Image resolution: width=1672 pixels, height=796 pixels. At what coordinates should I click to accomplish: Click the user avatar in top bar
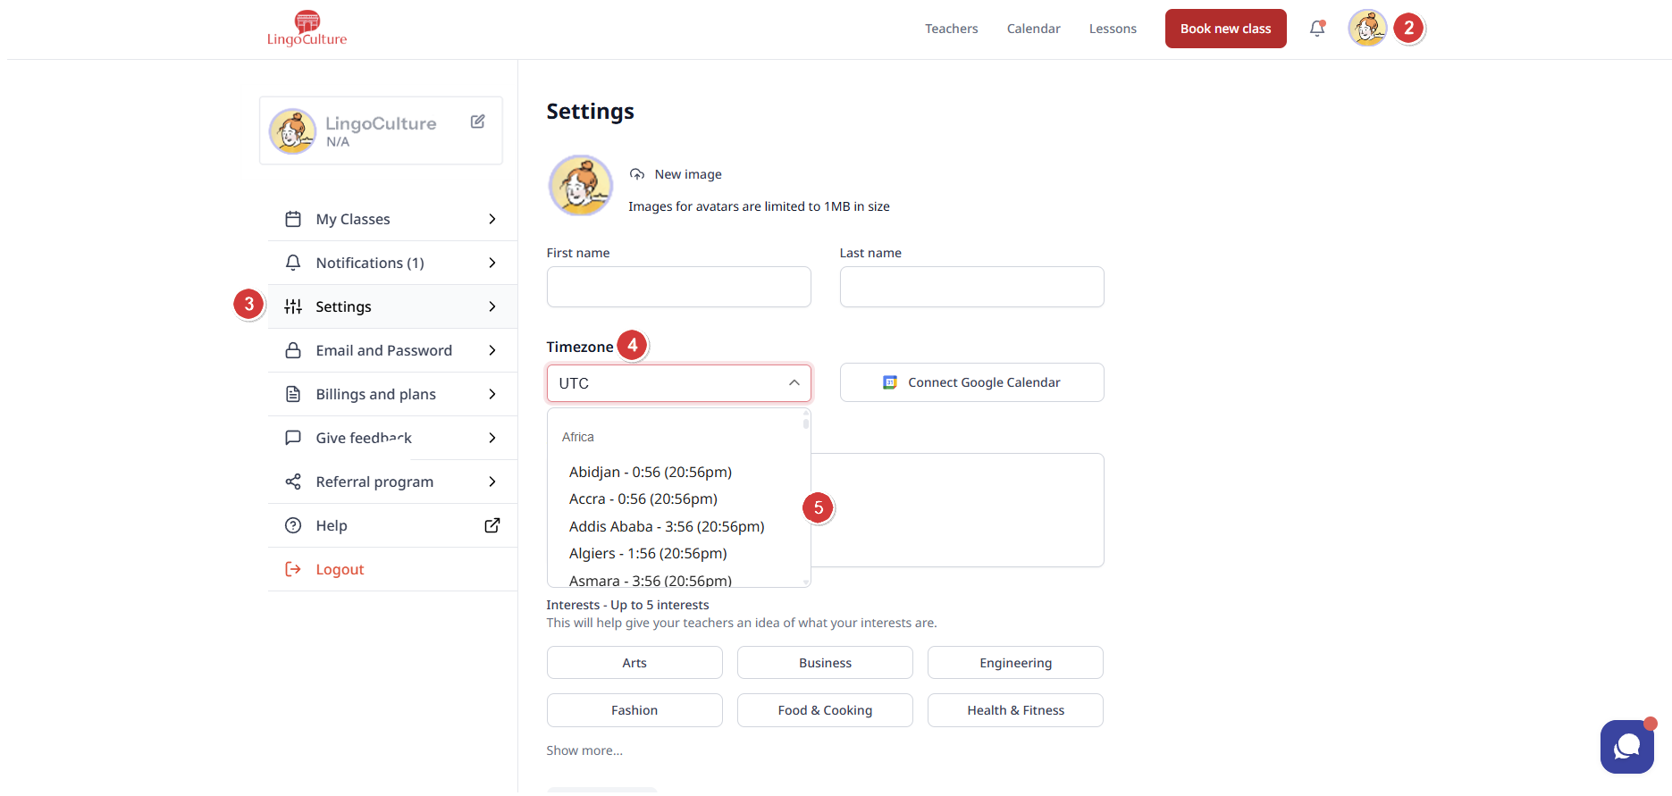1366,29
